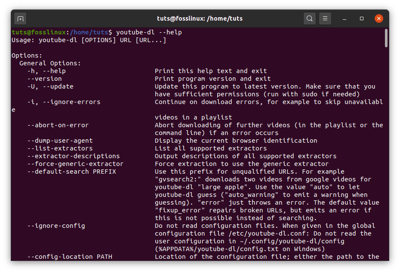
Task: Click the -h, --help option
Action: tap(46, 71)
